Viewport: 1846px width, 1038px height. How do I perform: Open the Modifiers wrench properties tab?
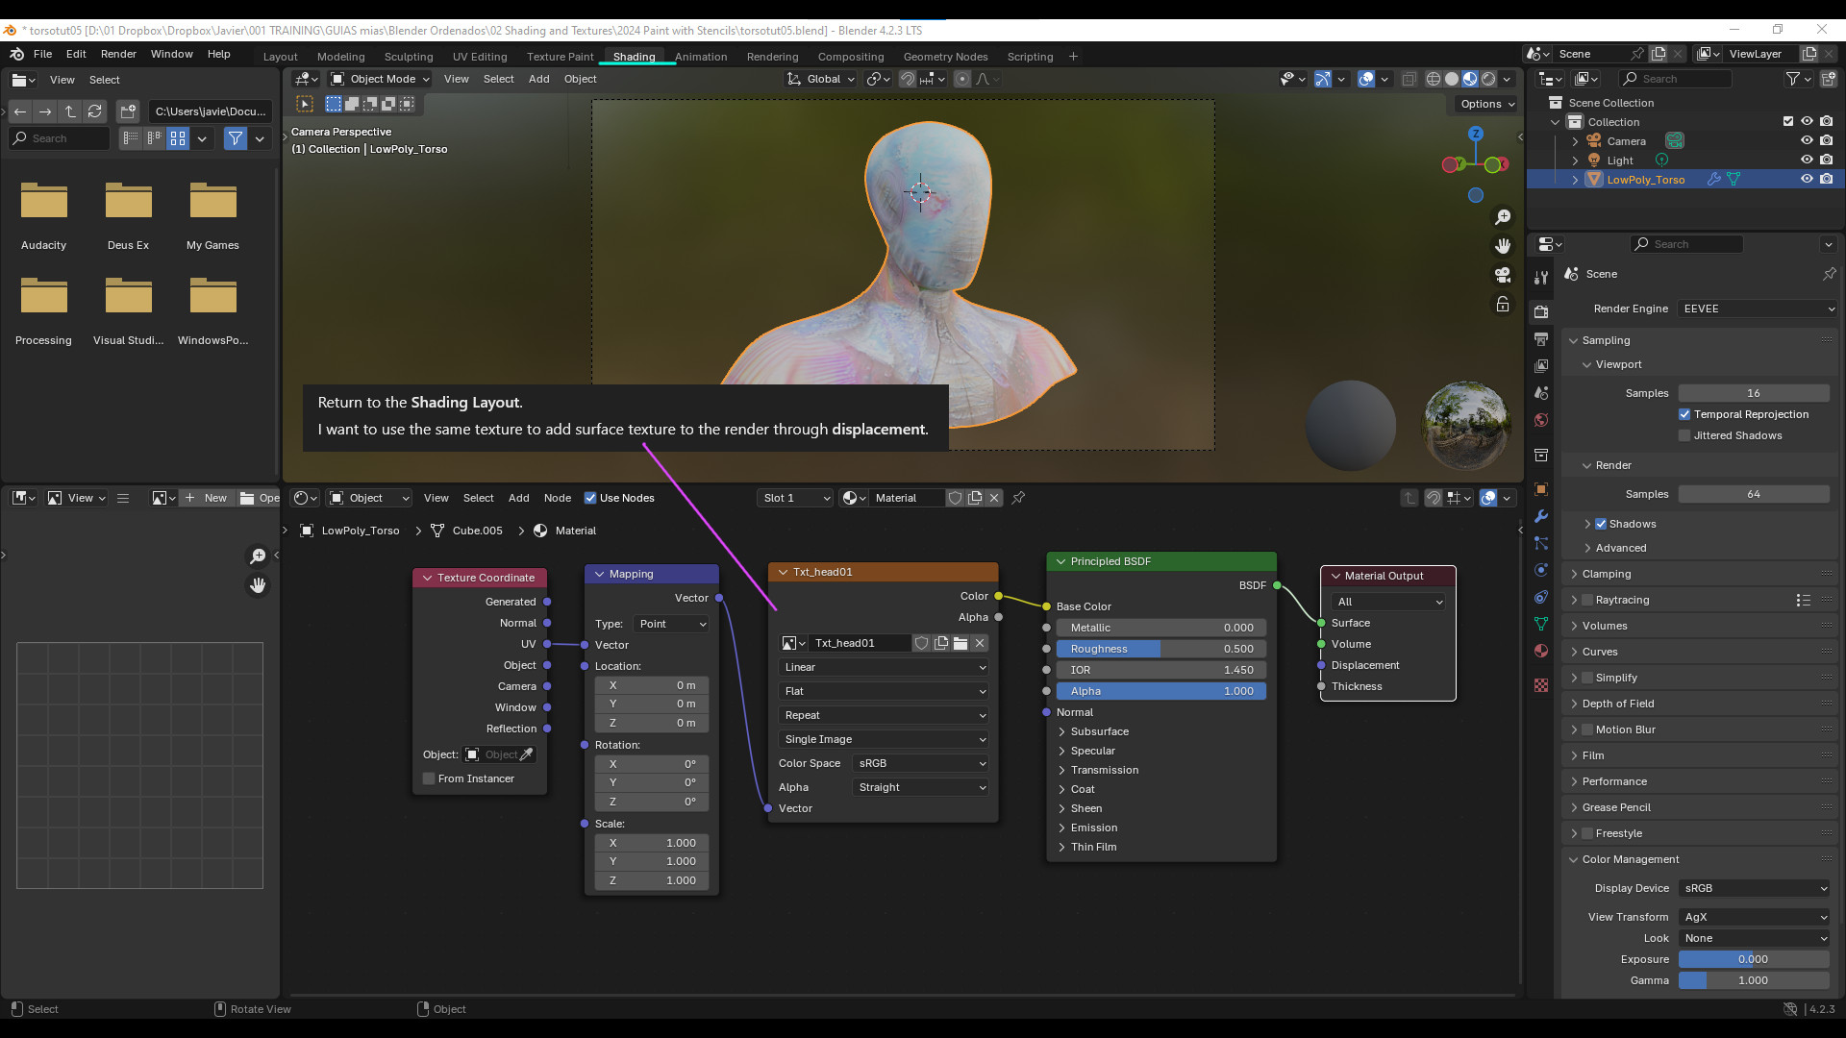coord(1541,516)
